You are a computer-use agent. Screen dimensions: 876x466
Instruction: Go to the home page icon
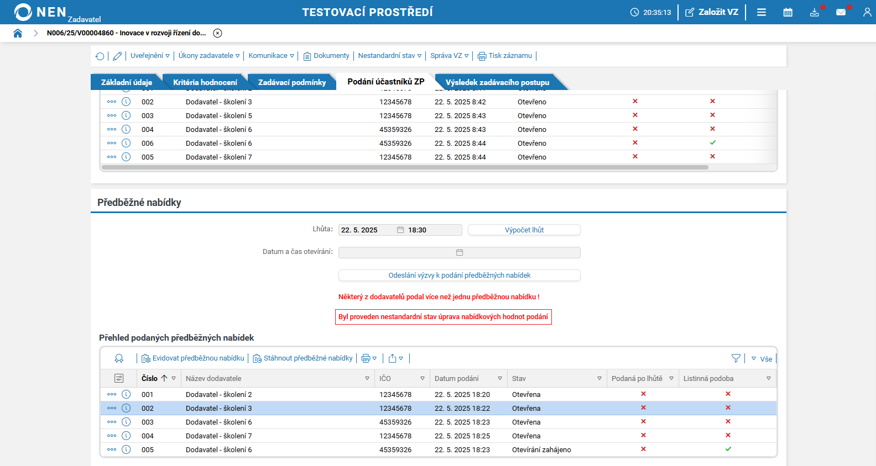tap(18, 33)
